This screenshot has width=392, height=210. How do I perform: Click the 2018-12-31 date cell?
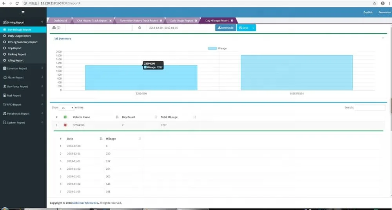[74, 154]
